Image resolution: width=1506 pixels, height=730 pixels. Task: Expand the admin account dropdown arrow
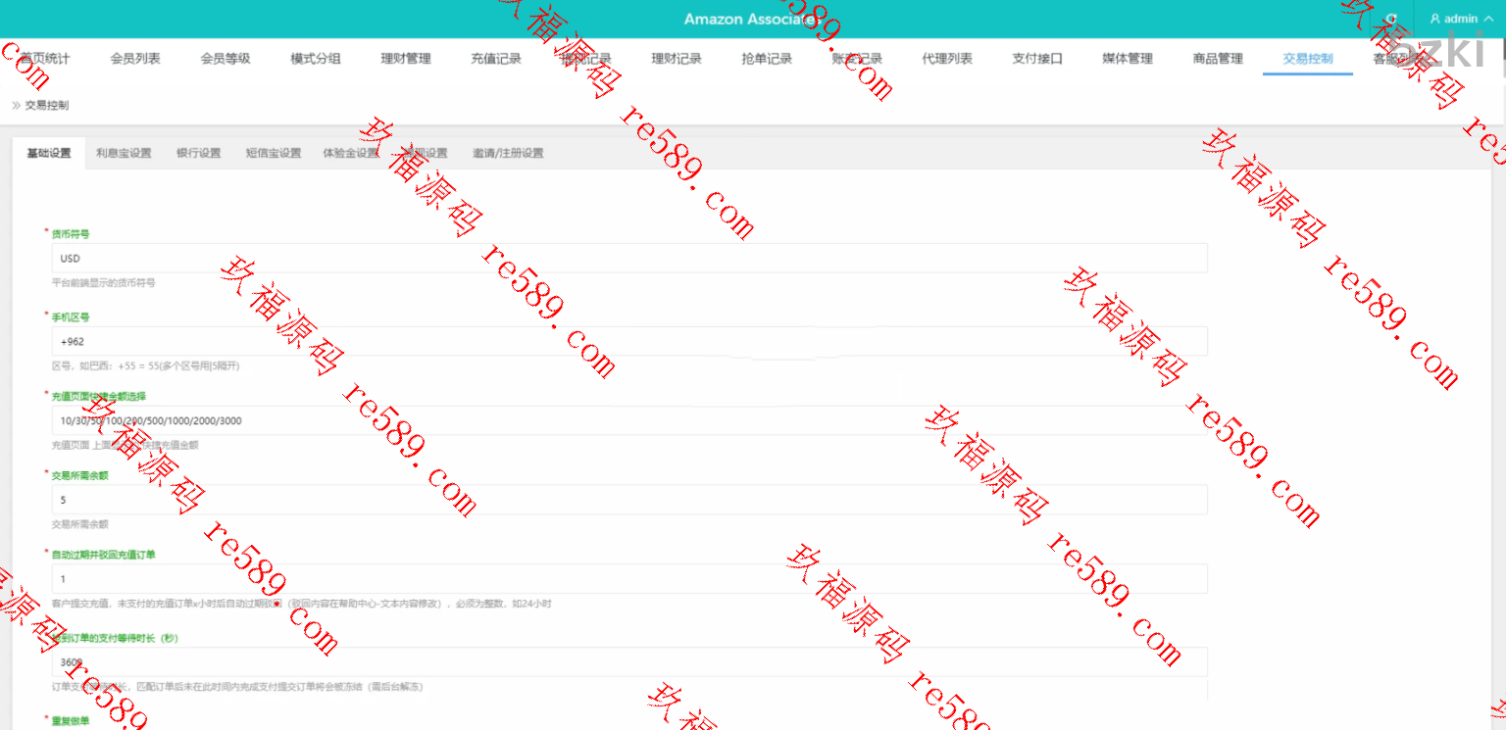tap(1488, 19)
